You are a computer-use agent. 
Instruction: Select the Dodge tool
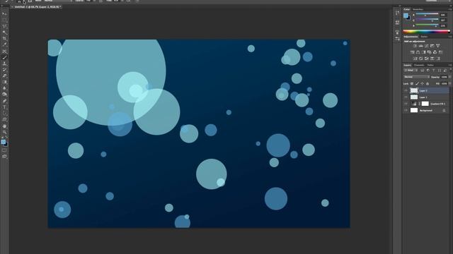point(4,95)
